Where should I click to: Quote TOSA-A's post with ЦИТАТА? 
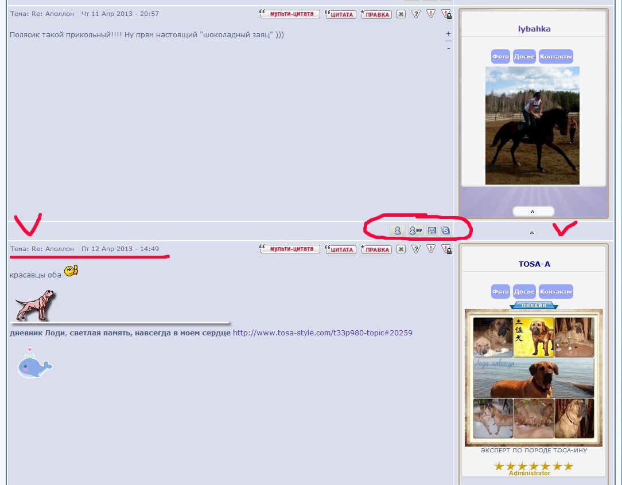coord(340,249)
